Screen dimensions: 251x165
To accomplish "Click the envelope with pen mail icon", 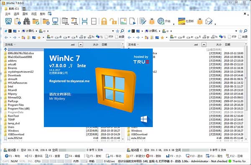I will [209, 21].
